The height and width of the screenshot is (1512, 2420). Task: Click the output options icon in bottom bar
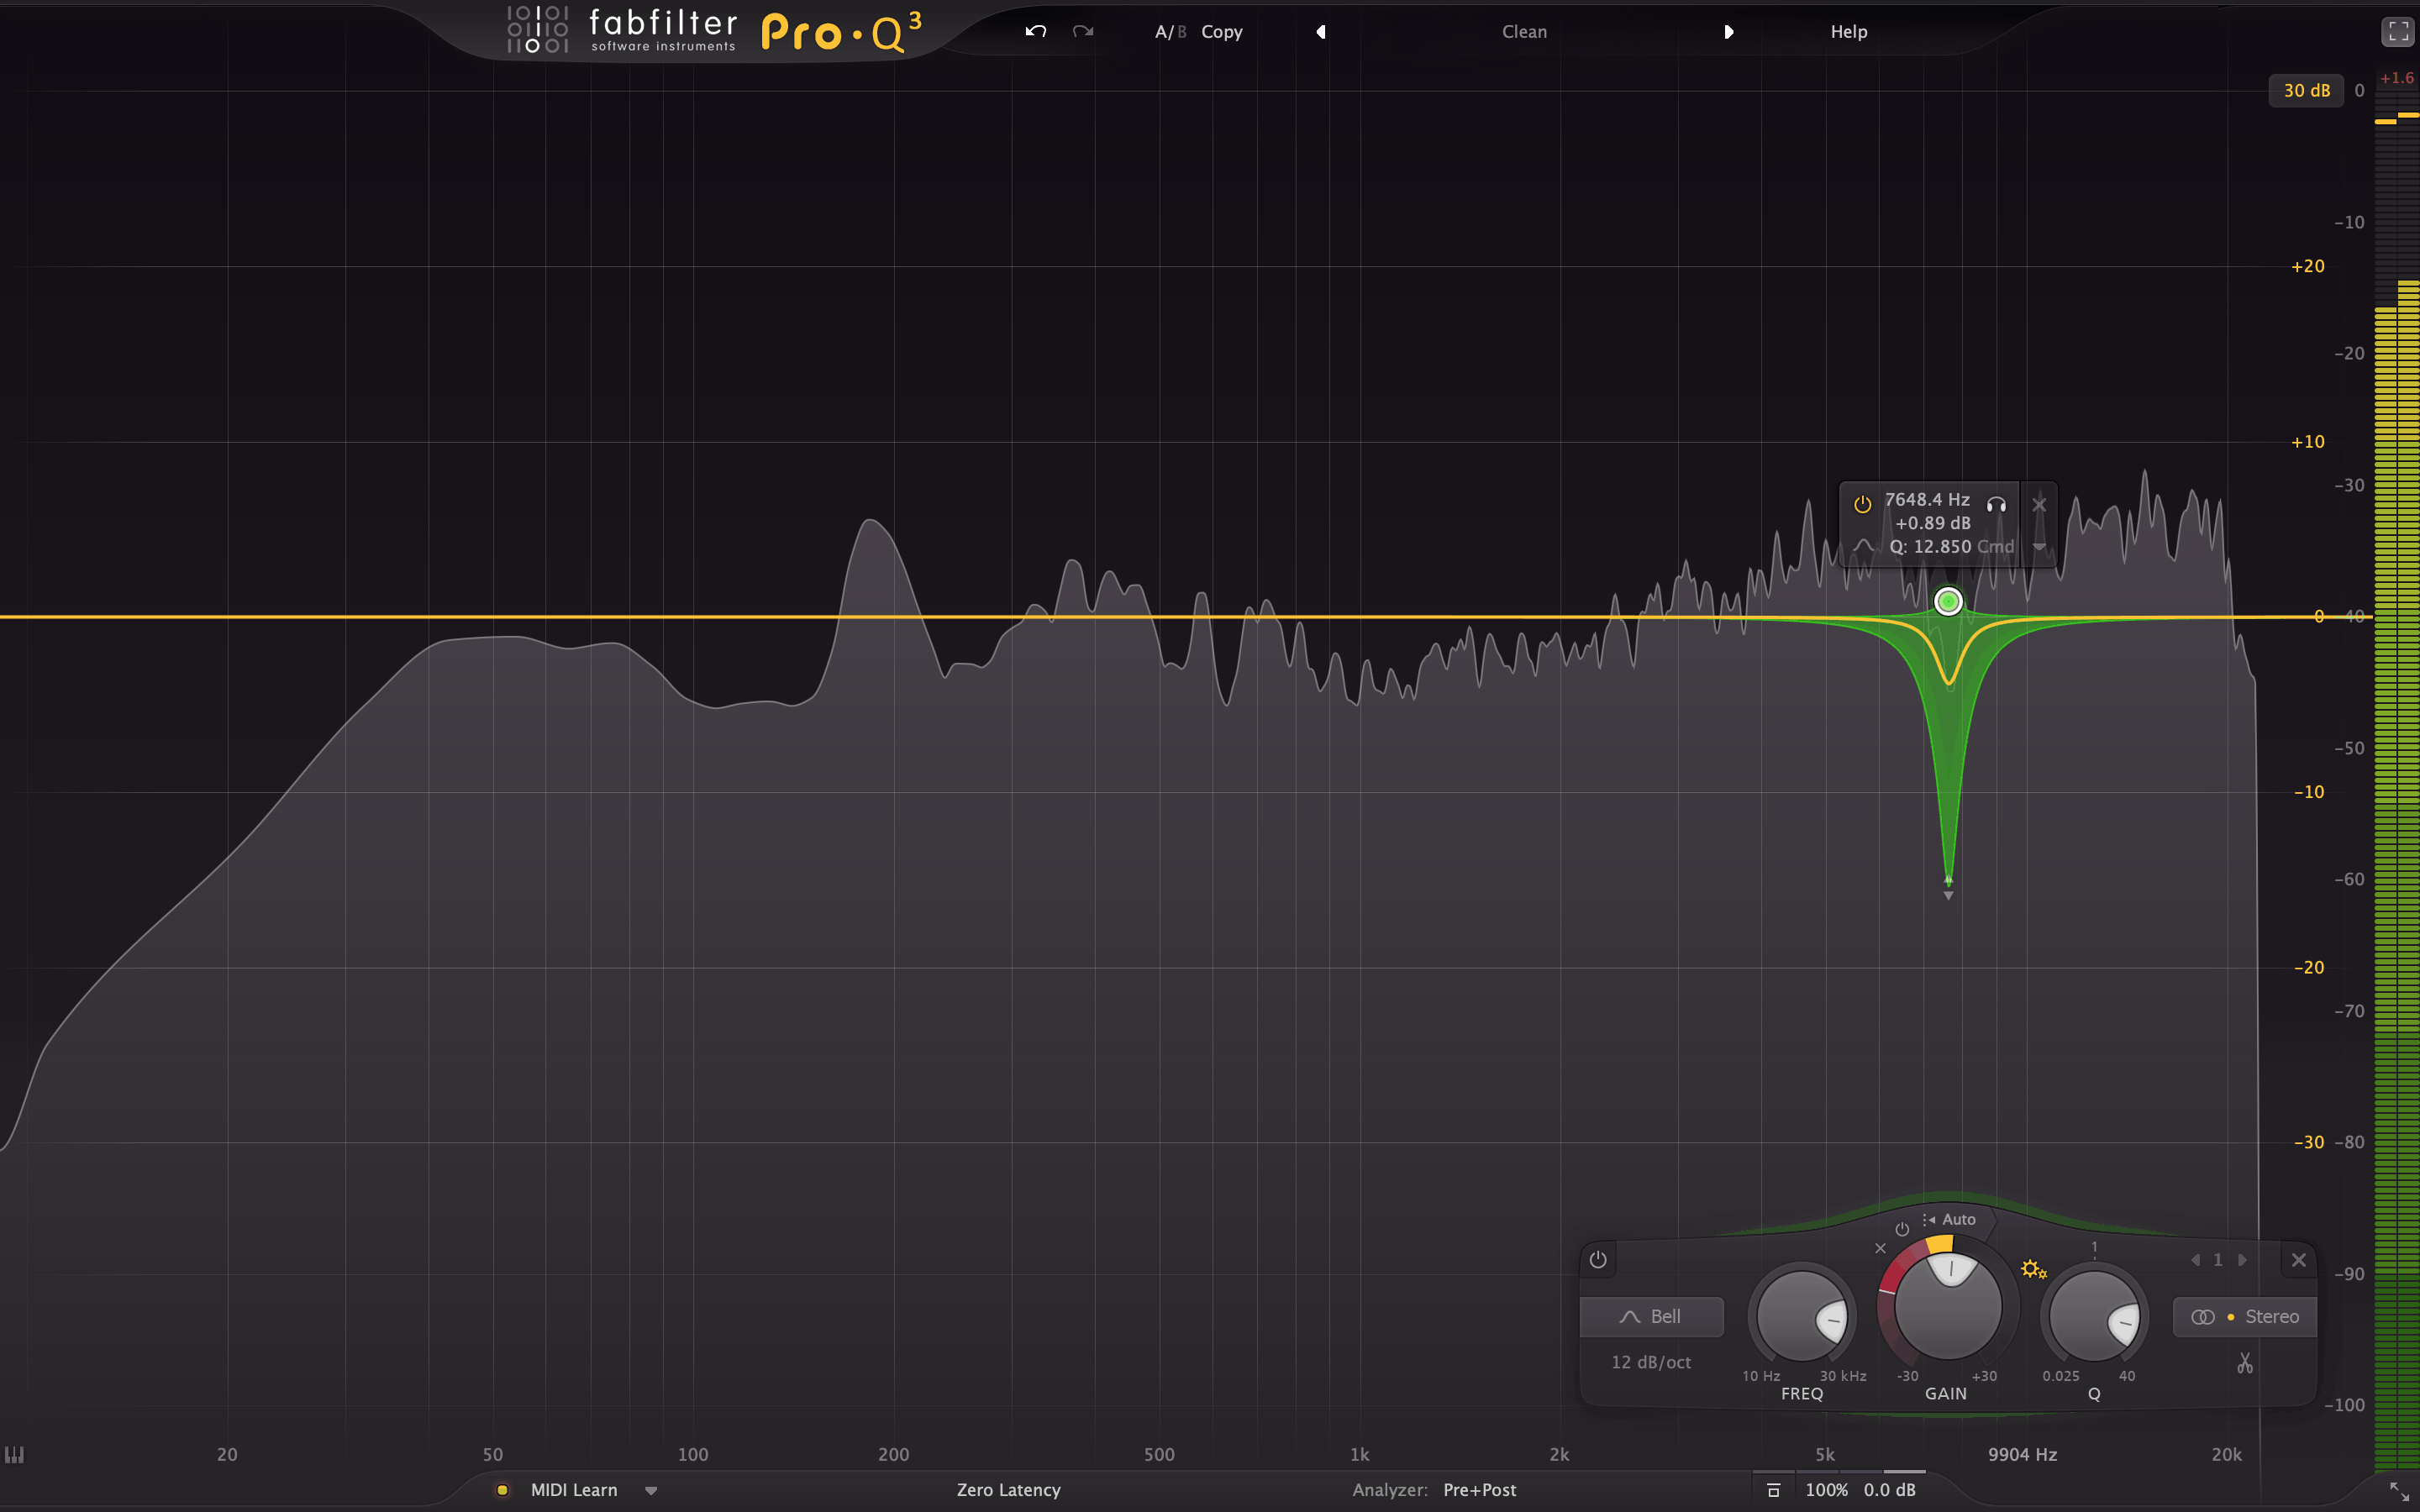tap(1773, 1490)
